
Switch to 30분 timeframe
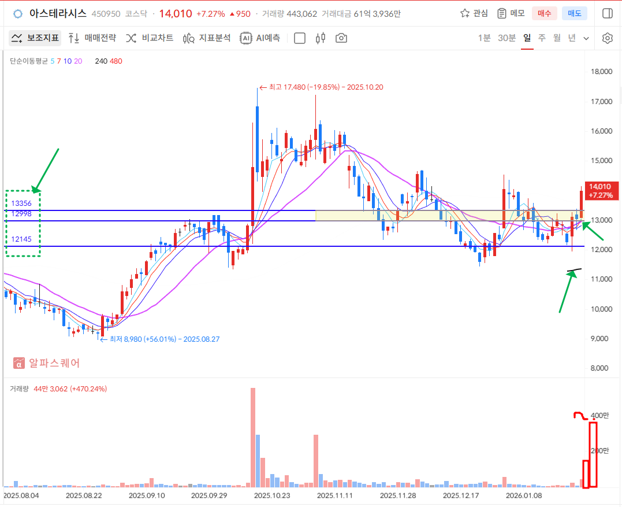[x=506, y=38]
